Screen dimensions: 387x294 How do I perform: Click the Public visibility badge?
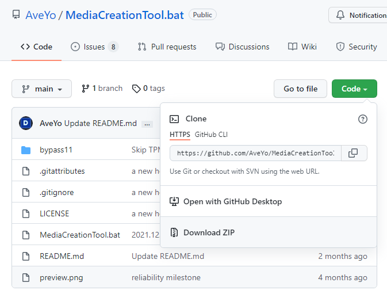[x=202, y=15]
